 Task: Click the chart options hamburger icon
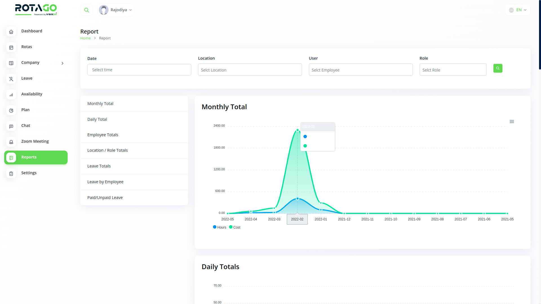[x=512, y=121]
